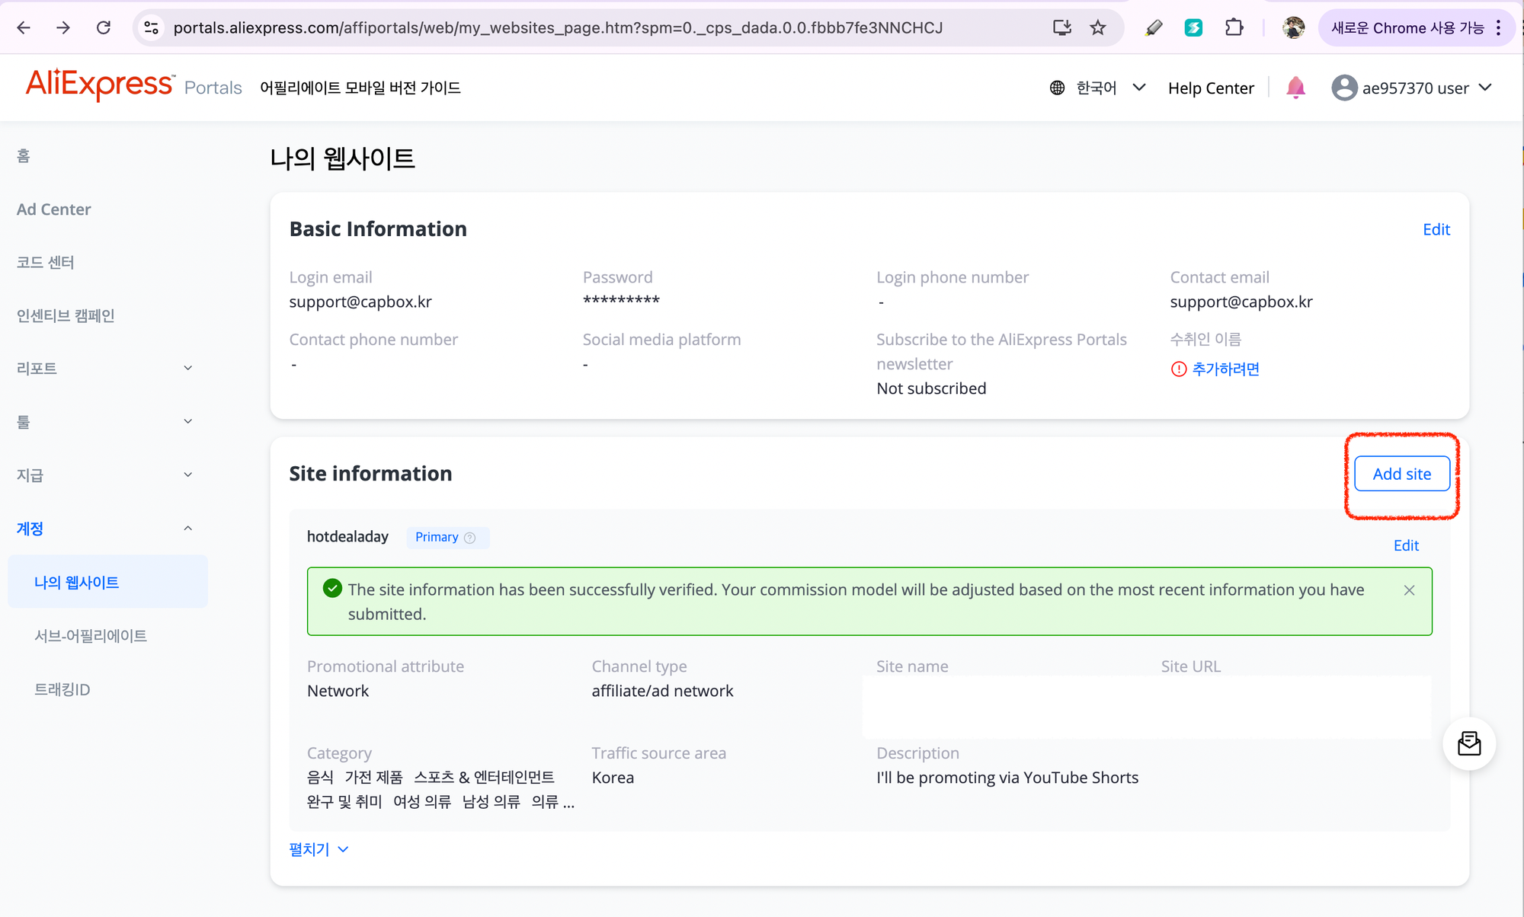
Task: Open the Chrome extensions puzzle icon
Action: click(x=1234, y=28)
